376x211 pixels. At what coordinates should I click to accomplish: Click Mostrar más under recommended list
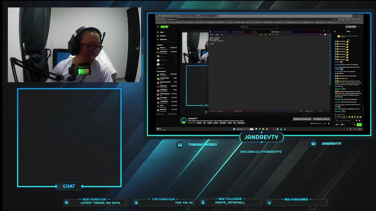(x=160, y=114)
